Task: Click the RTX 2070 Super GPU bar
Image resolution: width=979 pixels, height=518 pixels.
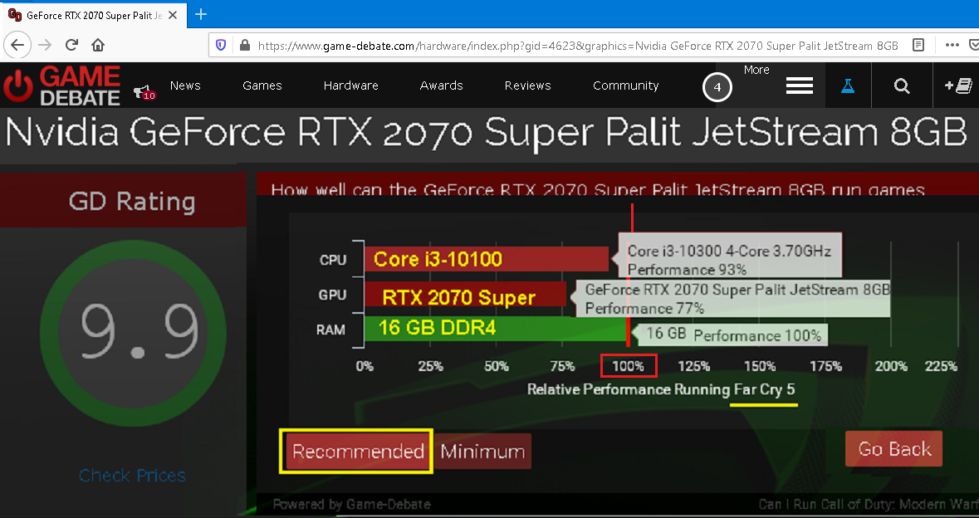Action: (465, 295)
